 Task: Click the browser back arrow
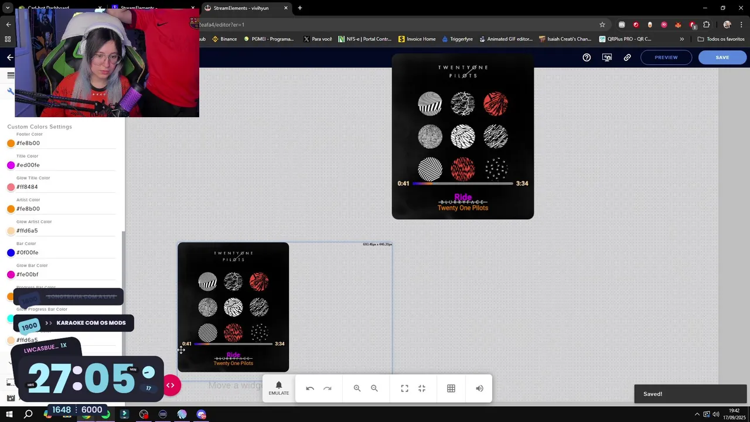[8, 25]
